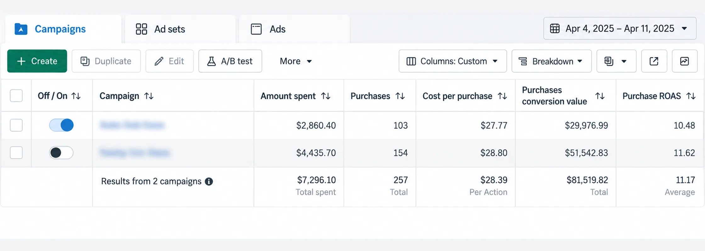705x251 pixels.
Task: Start an A/B test
Action: 230,61
